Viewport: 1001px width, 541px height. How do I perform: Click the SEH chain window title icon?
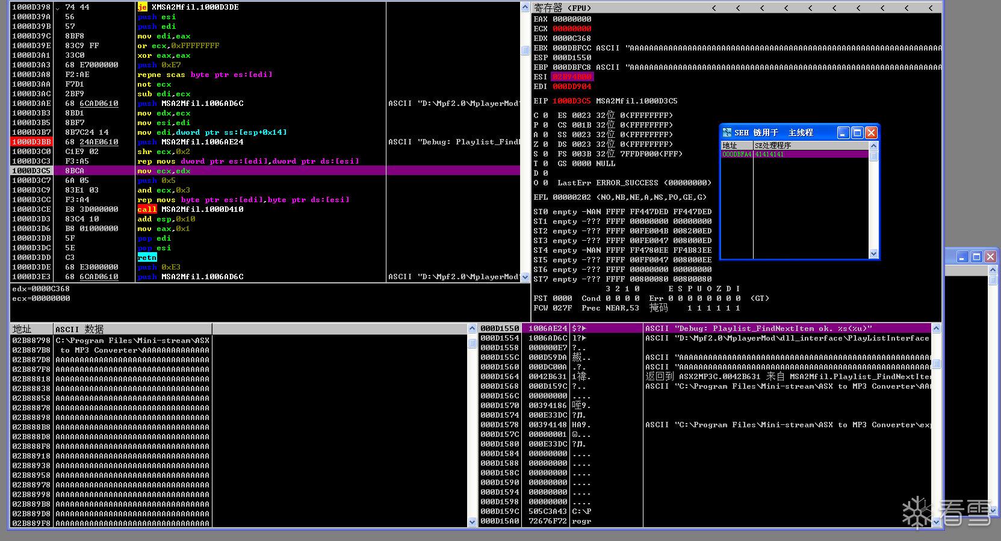727,132
